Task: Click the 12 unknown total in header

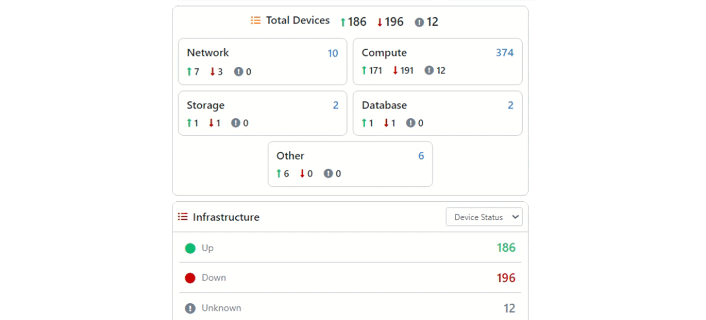Action: point(432,22)
